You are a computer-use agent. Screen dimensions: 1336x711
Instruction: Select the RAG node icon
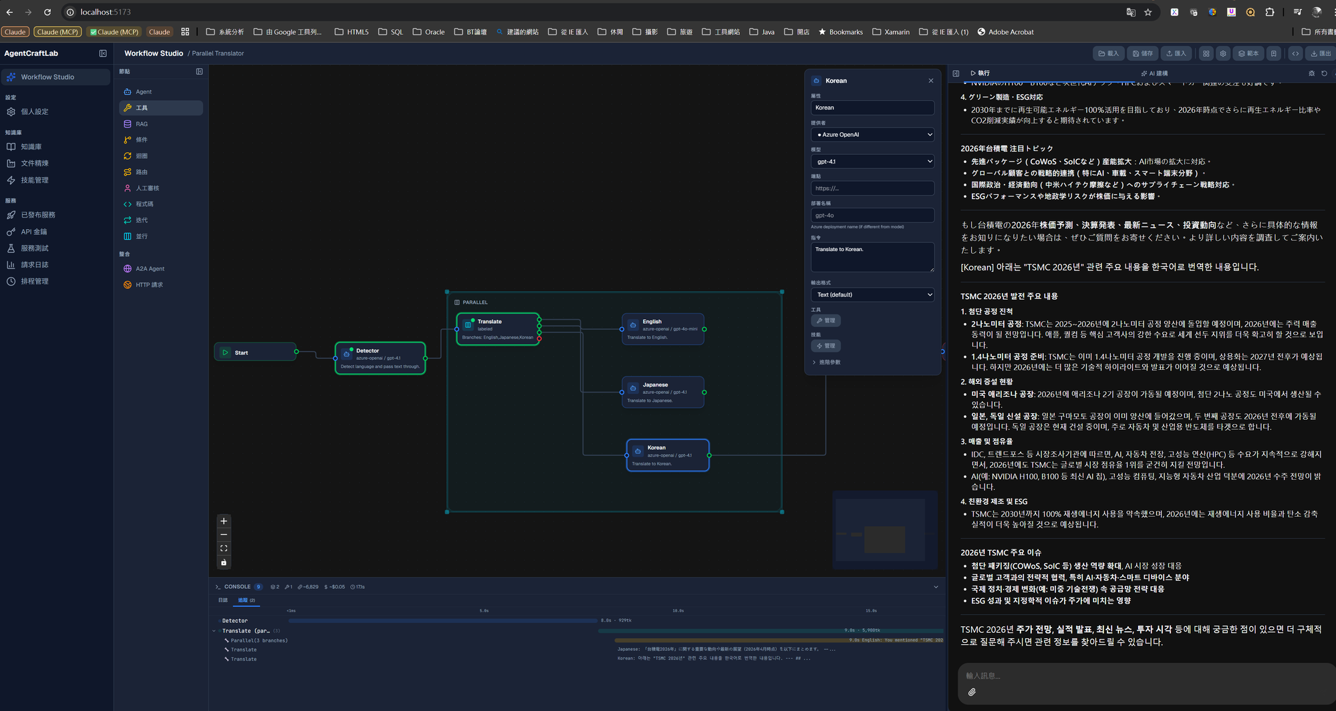coord(128,124)
